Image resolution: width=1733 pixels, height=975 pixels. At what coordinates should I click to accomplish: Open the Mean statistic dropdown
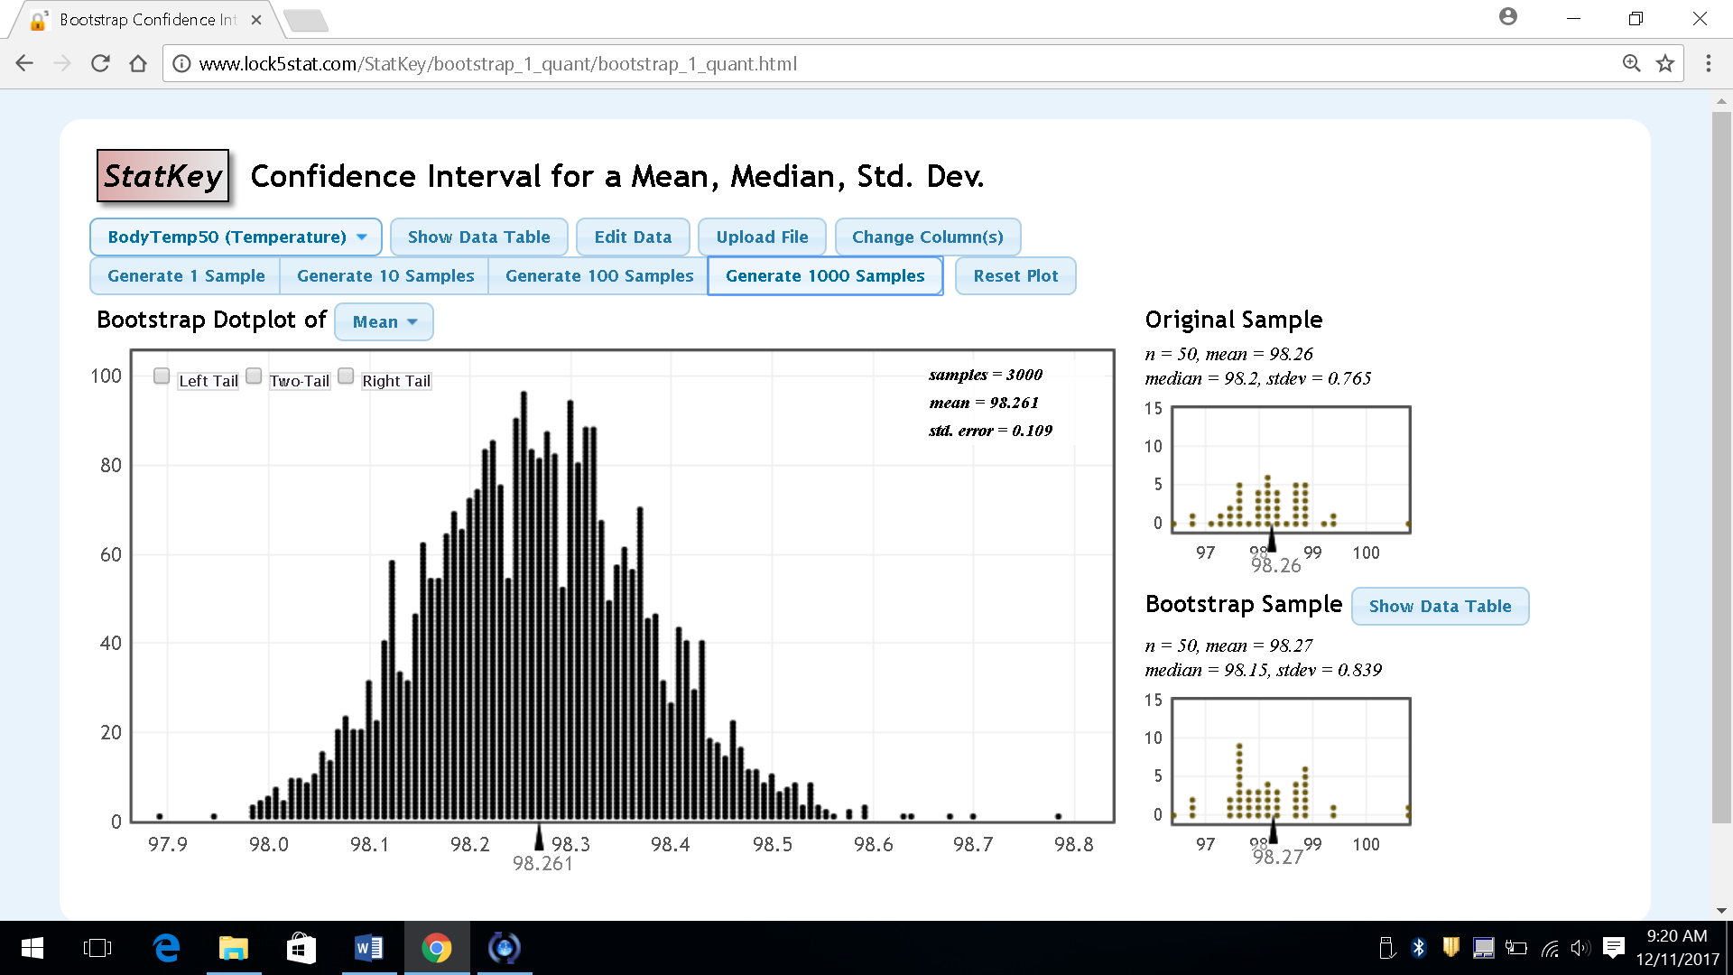(x=384, y=321)
